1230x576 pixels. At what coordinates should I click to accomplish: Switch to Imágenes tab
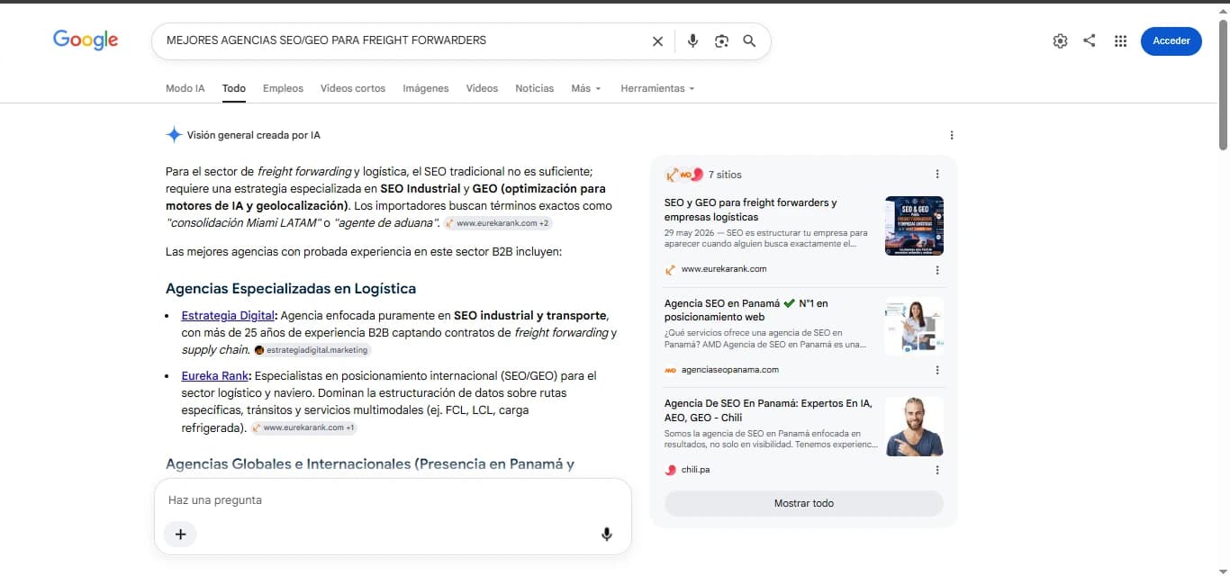tap(426, 88)
